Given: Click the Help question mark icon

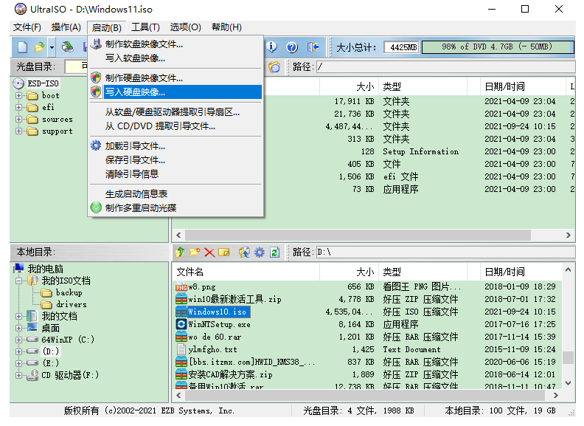Looking at the screenshot, I should pos(292,47).
